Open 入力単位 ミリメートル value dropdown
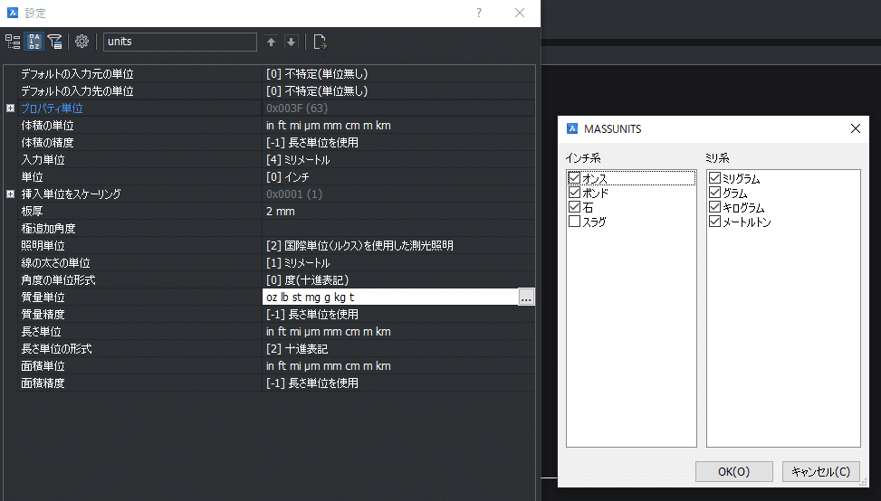Viewport: 881px width, 501px height. (398, 160)
